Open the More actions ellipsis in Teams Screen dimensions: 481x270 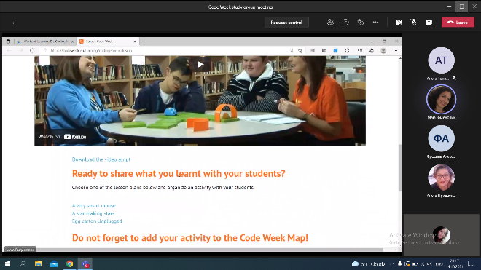point(375,23)
